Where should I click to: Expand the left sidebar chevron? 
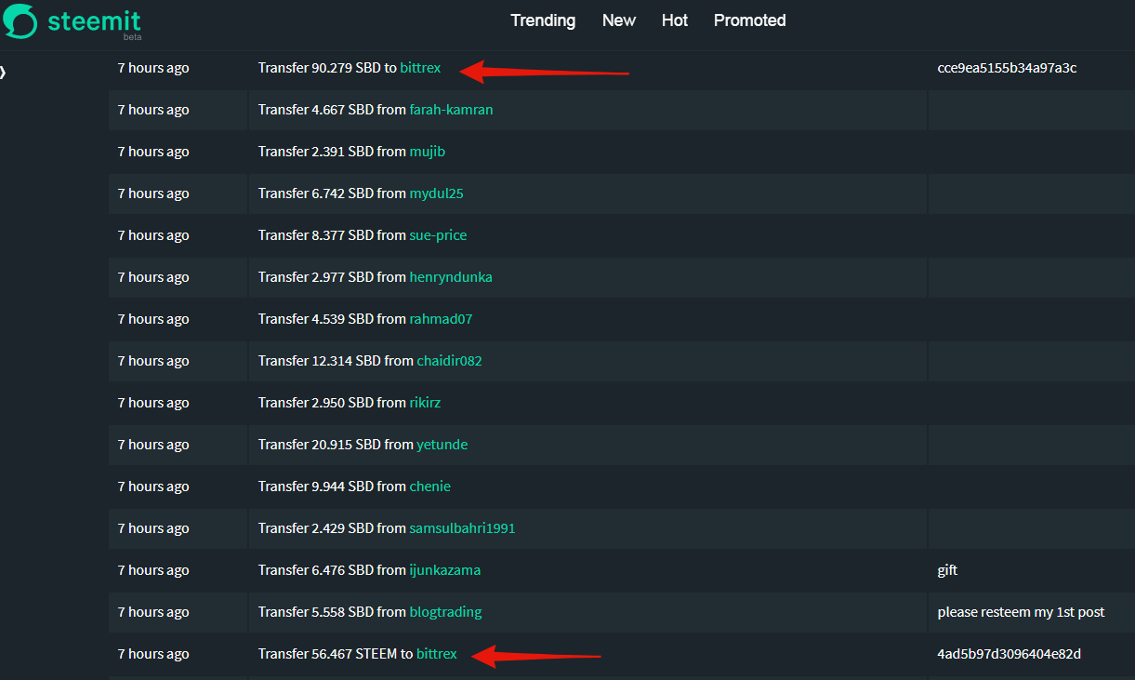pos(3,73)
